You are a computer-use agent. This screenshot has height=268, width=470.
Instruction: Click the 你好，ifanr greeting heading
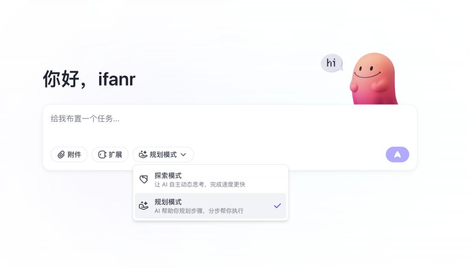(x=89, y=79)
